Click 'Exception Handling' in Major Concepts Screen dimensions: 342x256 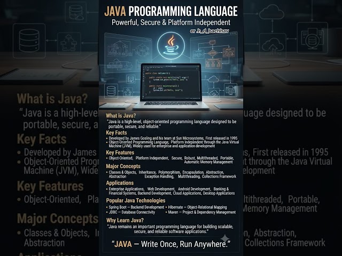(159, 177)
